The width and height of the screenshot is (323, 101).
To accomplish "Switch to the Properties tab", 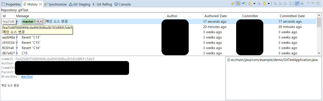I will coord(11,4).
